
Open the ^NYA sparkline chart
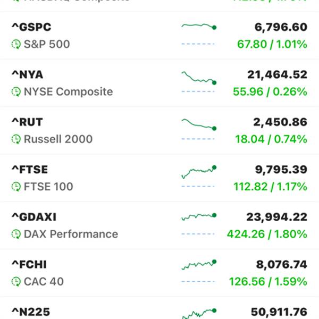[x=199, y=80]
